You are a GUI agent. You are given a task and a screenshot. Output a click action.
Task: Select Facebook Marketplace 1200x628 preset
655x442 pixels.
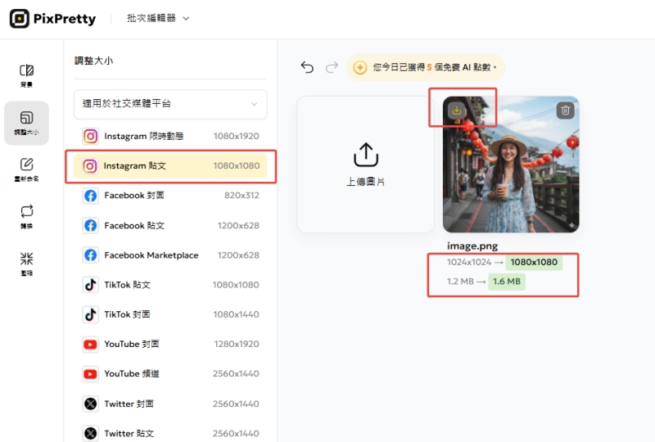(170, 255)
